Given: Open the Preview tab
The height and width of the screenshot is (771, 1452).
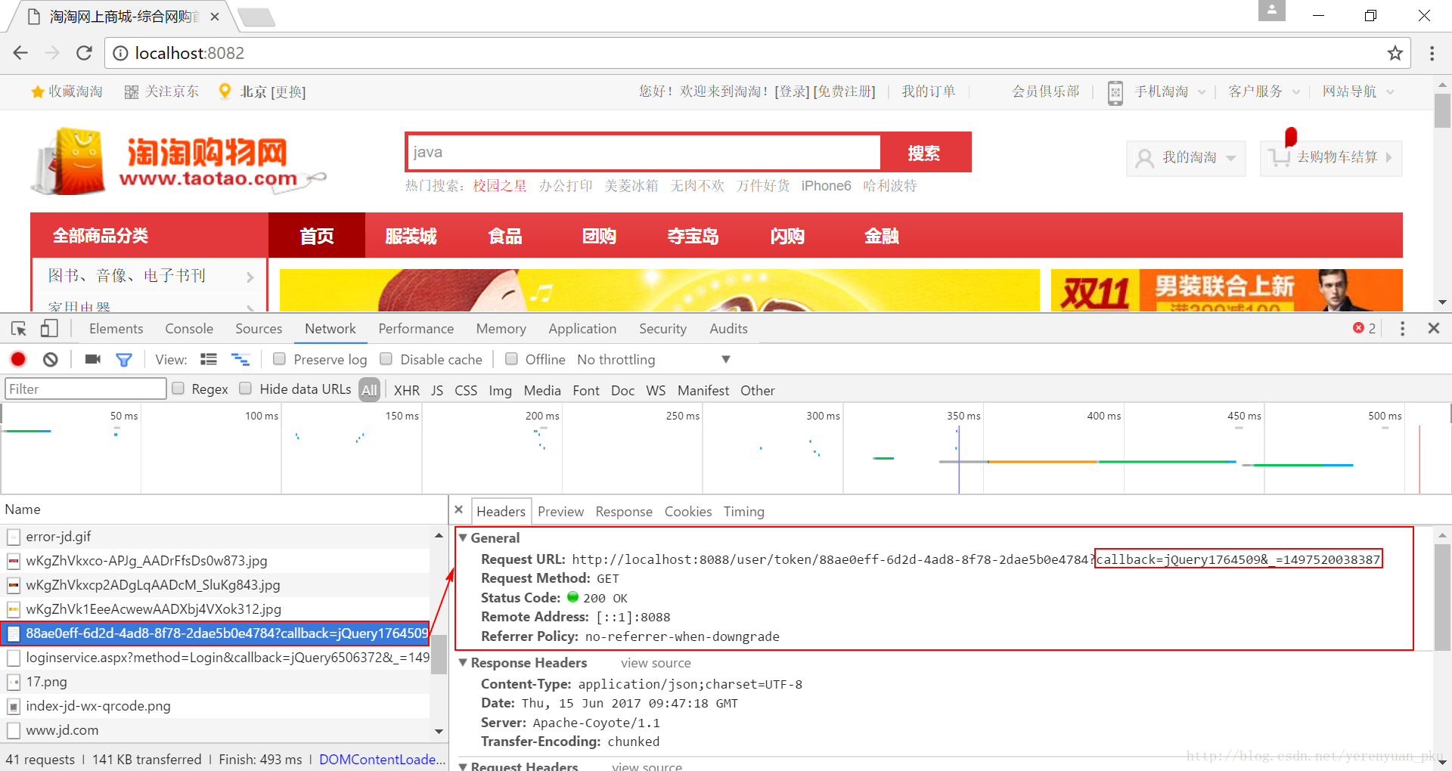Looking at the screenshot, I should 560,512.
